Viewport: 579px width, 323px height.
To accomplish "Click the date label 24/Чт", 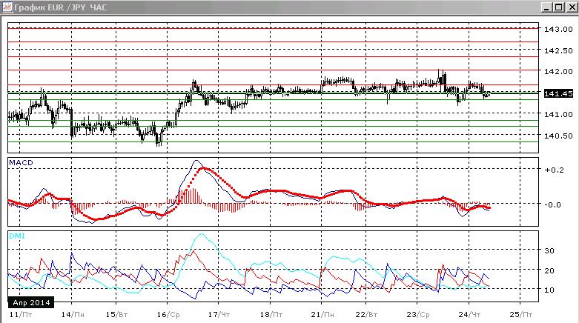I will point(469,315).
